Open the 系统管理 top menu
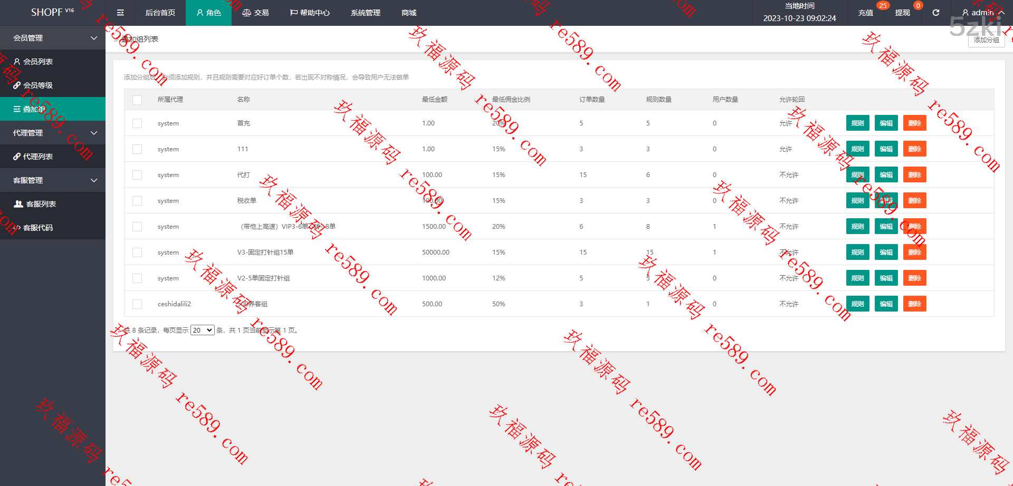This screenshot has height=486, width=1013. click(x=365, y=13)
